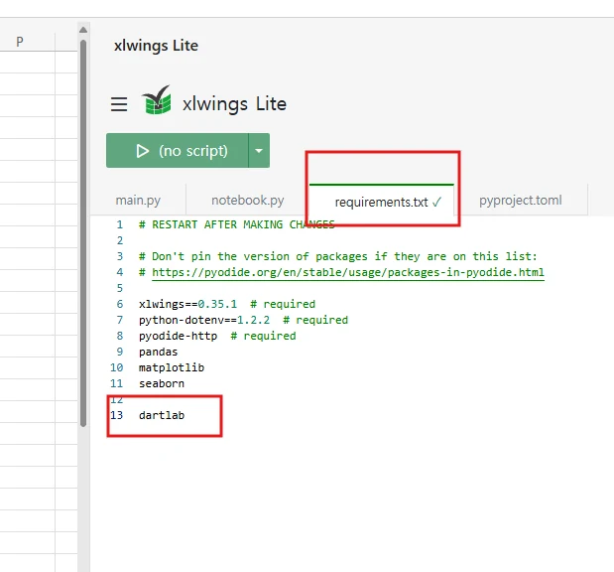Select the requirements.txt tab
The image size is (614, 572).
[x=382, y=202]
